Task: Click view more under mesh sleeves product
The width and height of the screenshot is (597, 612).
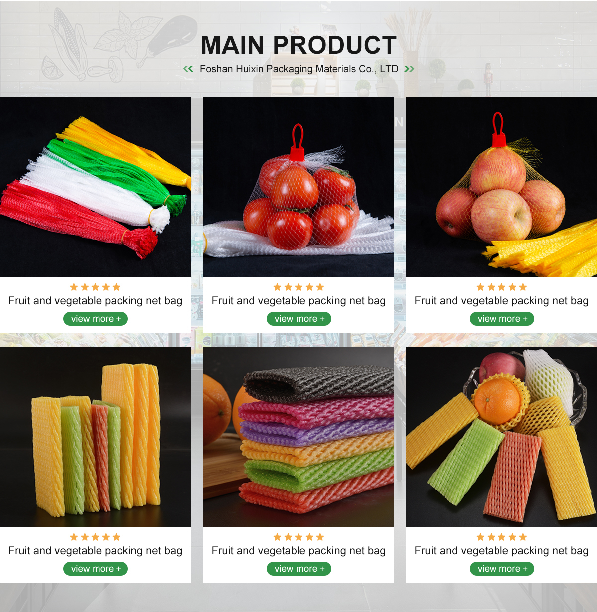Action: pos(96,319)
